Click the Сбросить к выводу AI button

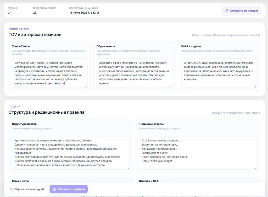pos(27,189)
